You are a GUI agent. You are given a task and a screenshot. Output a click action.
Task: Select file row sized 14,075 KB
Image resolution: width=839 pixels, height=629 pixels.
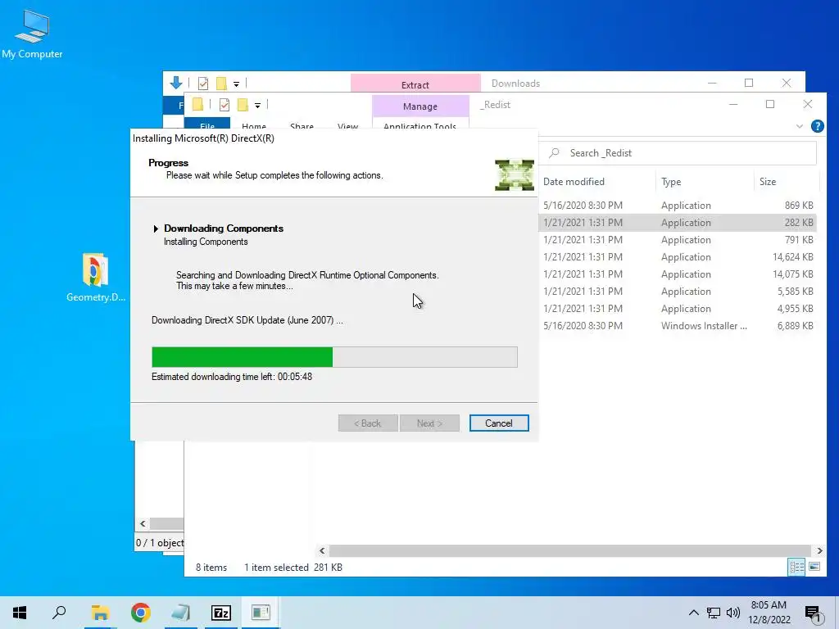(x=678, y=274)
